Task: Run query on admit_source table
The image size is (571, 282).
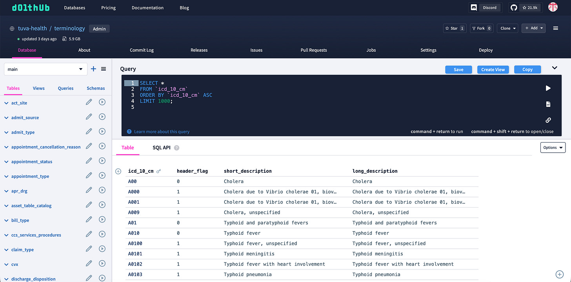Action: click(x=102, y=117)
